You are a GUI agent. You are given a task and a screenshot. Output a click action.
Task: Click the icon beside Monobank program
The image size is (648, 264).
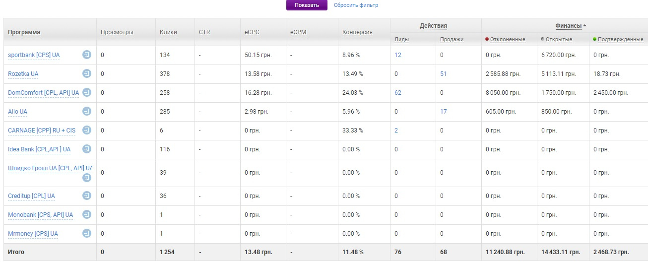click(x=87, y=214)
